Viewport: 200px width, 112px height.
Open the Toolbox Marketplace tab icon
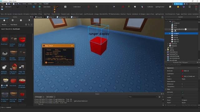[x=4, y=20]
